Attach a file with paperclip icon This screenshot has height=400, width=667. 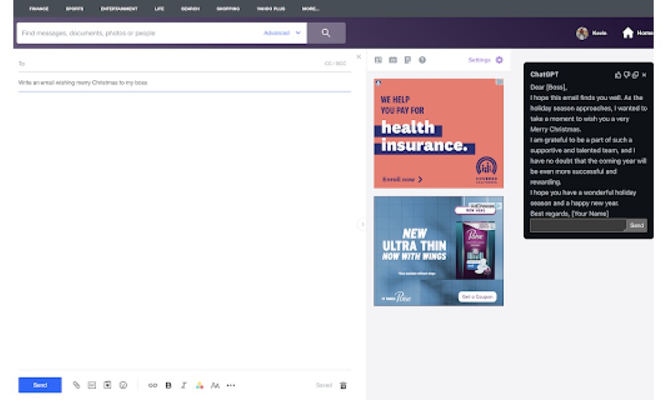pos(76,385)
